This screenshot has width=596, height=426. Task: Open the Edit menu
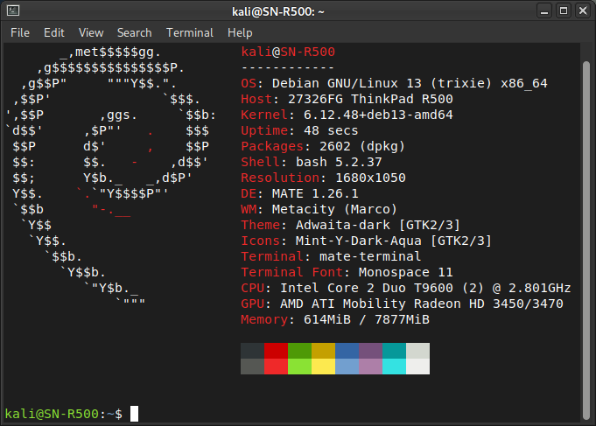click(x=54, y=32)
